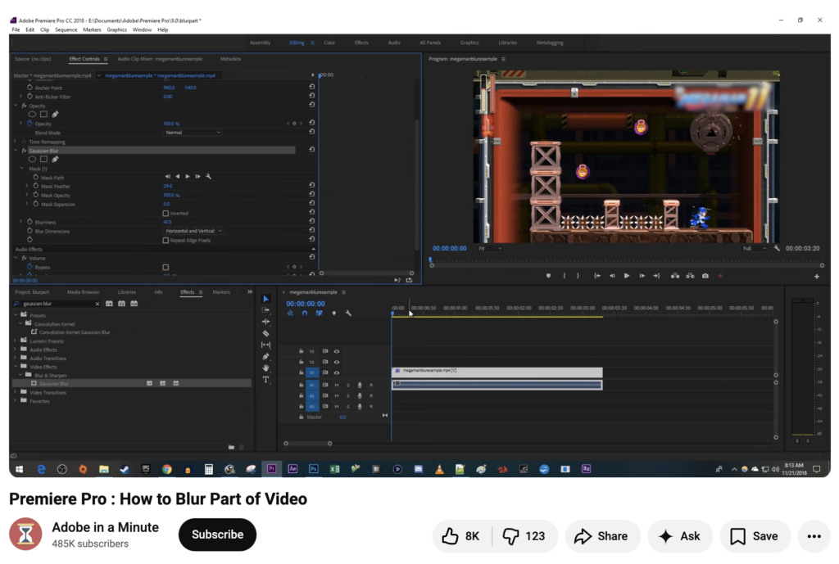Toggle Snap magnet icon in the timeline

tap(305, 314)
